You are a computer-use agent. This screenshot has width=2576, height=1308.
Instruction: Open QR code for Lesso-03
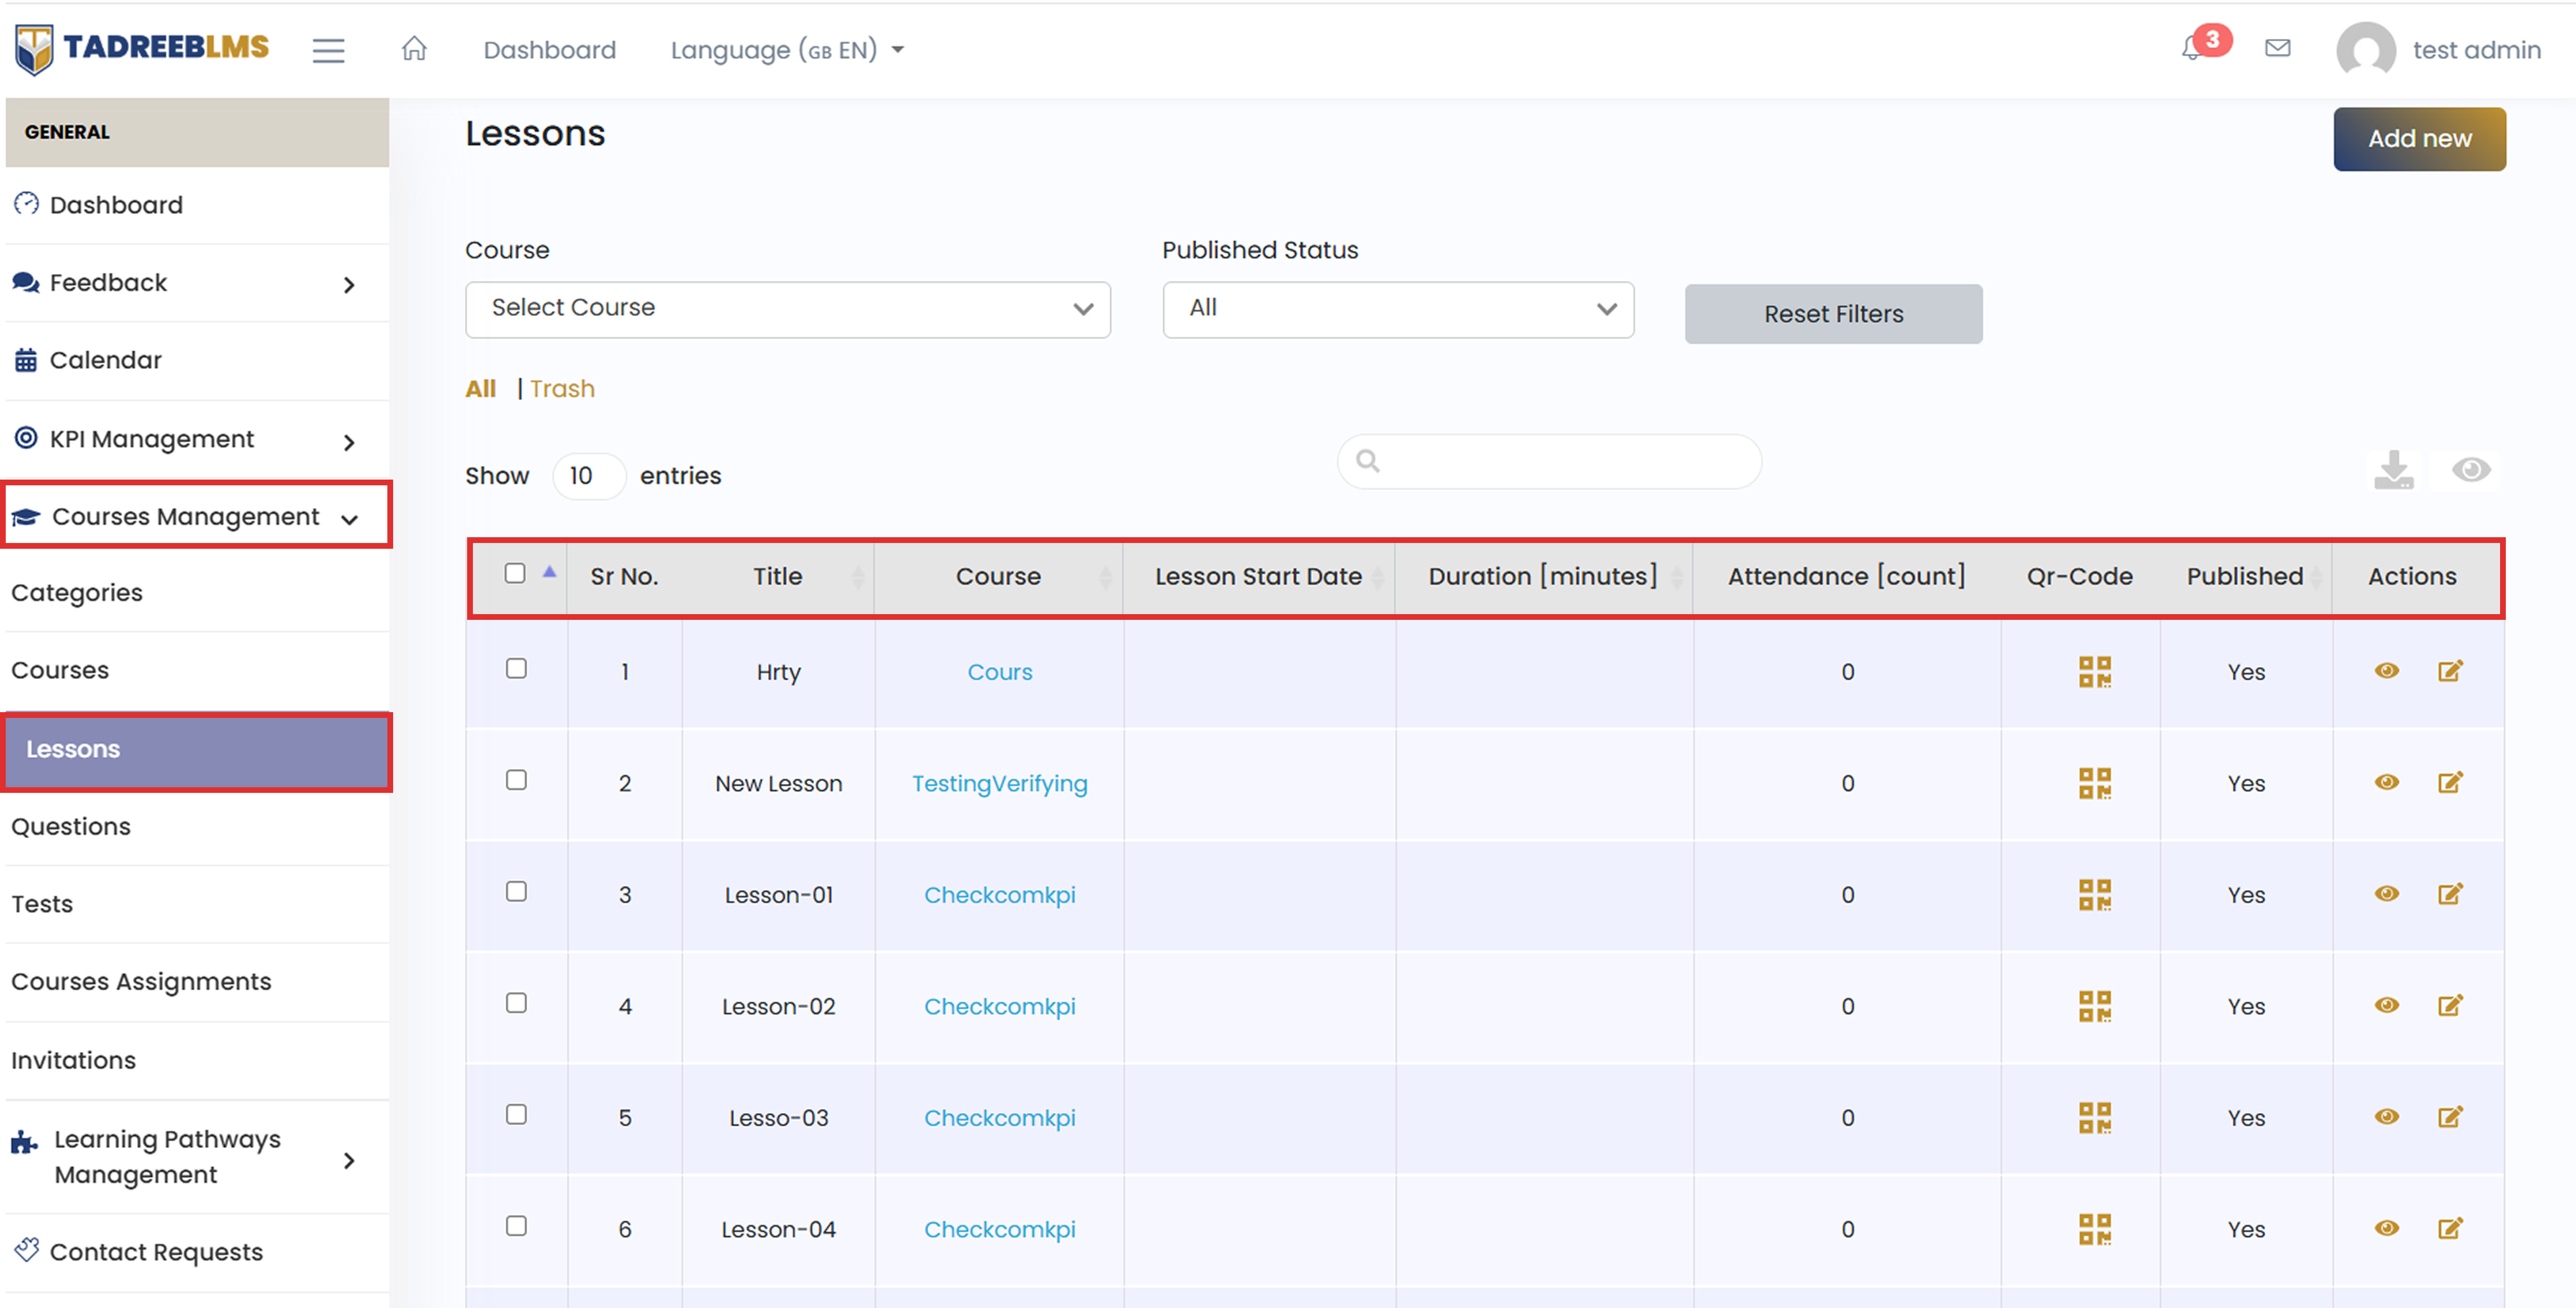coord(2094,1118)
